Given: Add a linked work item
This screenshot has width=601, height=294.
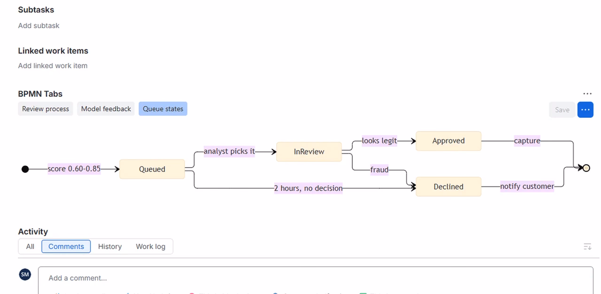Looking at the screenshot, I should click(53, 66).
